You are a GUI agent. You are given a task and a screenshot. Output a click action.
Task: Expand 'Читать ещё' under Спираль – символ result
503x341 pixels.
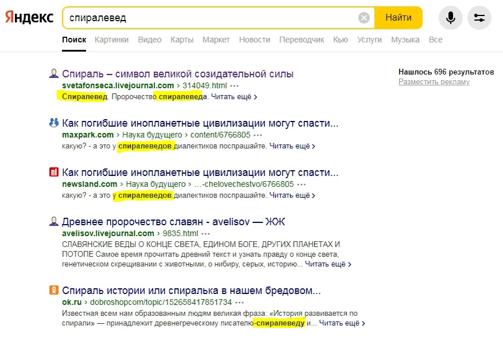pos(234,97)
